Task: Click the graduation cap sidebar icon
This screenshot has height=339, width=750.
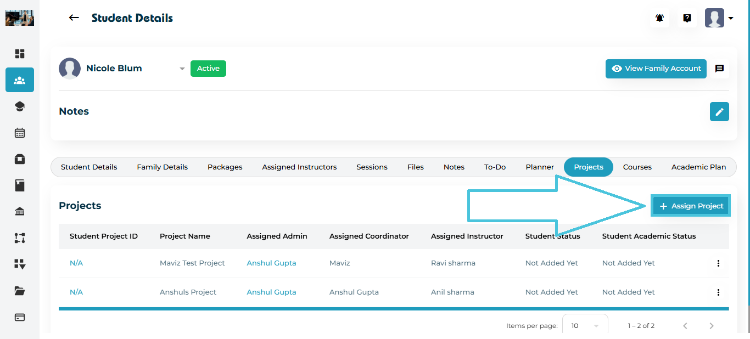Action: (20, 106)
